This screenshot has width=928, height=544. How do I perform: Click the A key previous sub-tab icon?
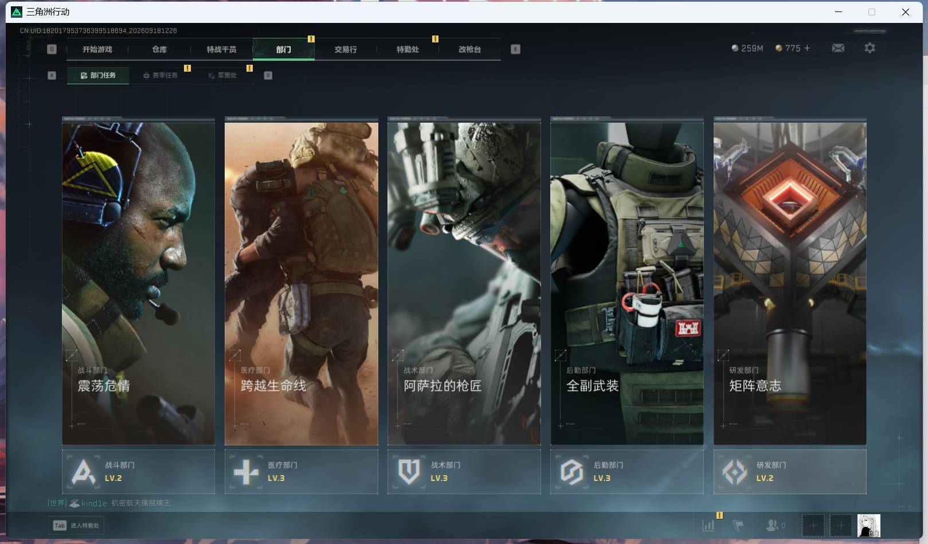click(52, 75)
